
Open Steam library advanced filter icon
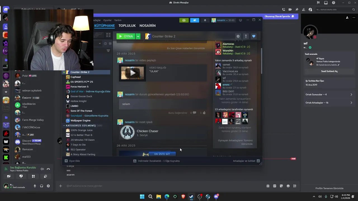click(108, 51)
